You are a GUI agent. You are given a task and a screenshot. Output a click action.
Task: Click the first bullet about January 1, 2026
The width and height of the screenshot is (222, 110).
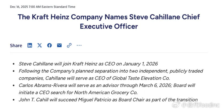pyautogui.click(x=88, y=64)
